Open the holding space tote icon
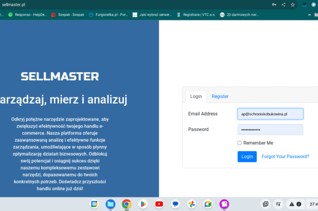Image resolution: width=318 pixels, height=211 pixels. point(266,204)
